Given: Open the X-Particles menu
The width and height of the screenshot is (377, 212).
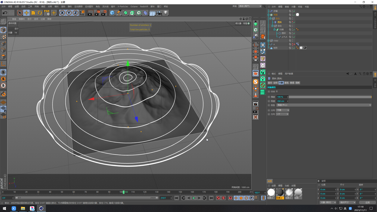Looking at the screenshot, I should (x=123, y=6).
